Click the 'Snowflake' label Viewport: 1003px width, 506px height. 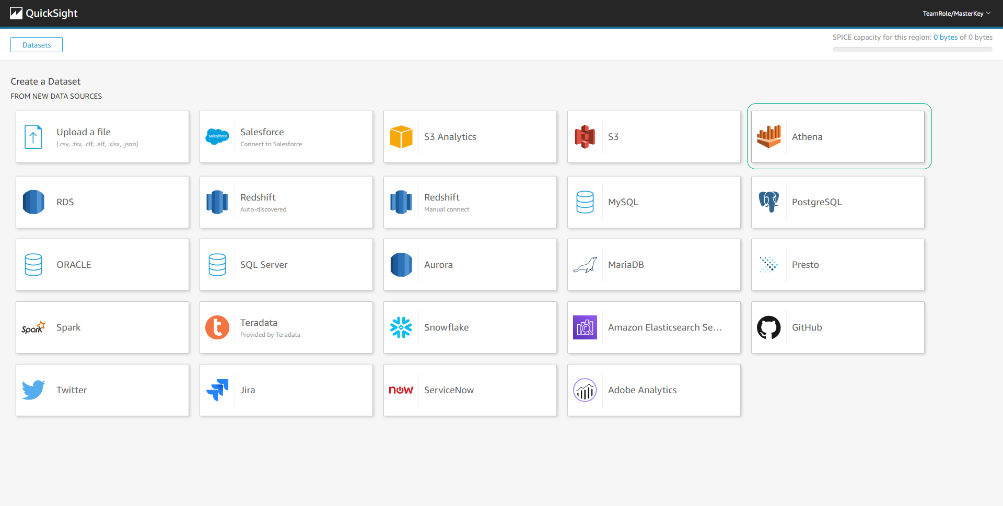point(447,327)
